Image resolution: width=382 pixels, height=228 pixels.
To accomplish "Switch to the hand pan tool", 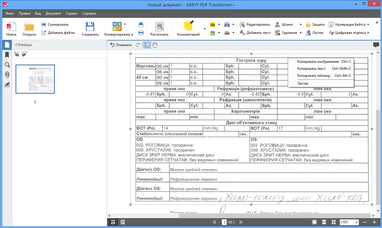I will point(155,45).
